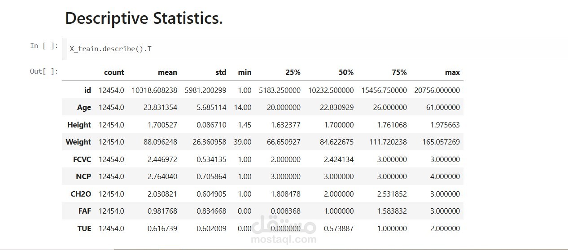568x250 pixels.
Task: Select the NCP row label
Action: [83, 176]
